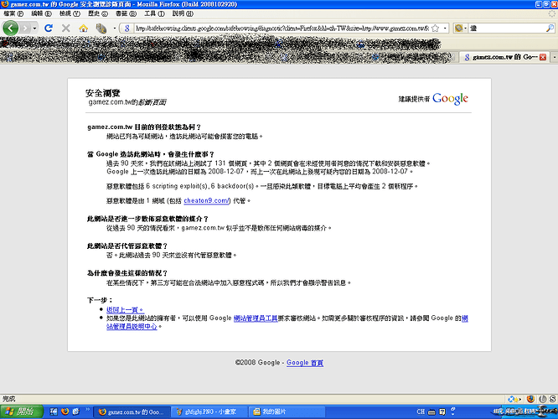
Task: Open the Windows 開始 Start button
Action: [22, 411]
